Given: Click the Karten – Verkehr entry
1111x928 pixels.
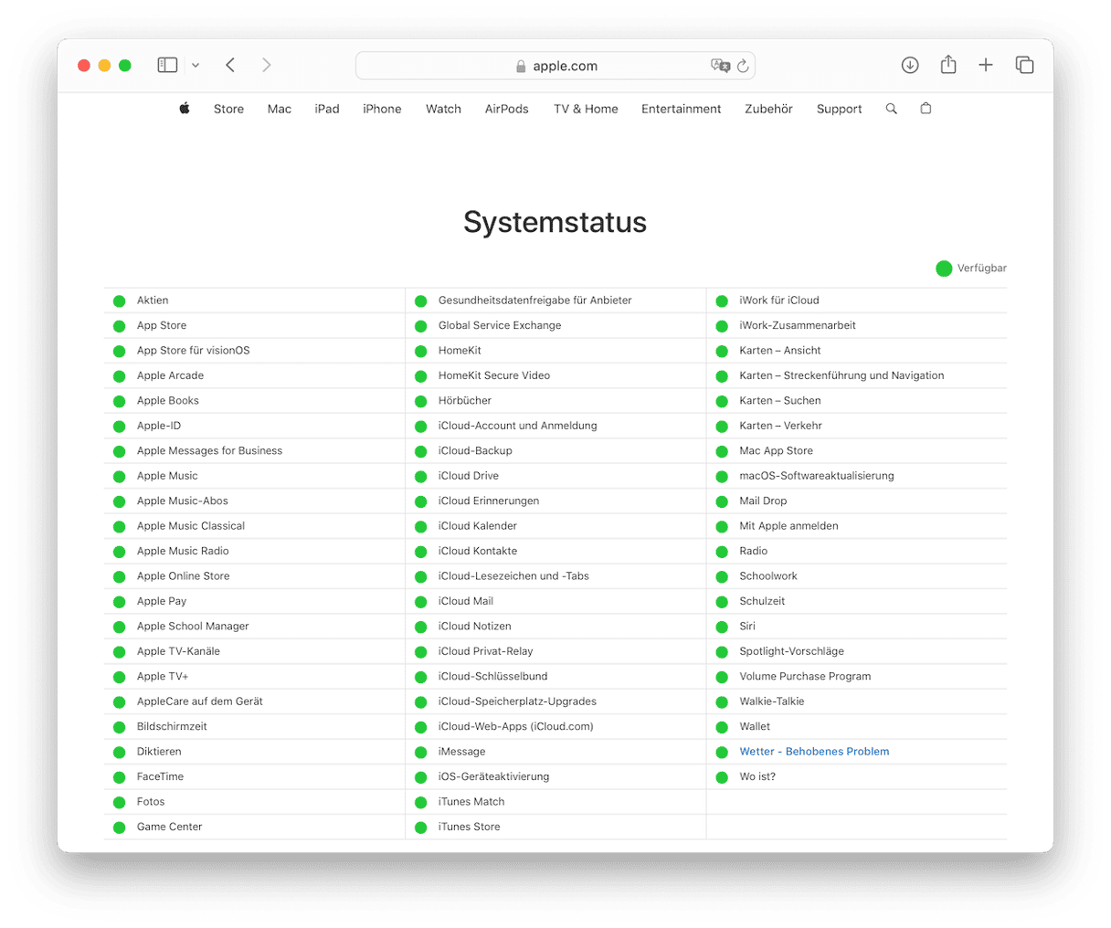Looking at the screenshot, I should 781,426.
